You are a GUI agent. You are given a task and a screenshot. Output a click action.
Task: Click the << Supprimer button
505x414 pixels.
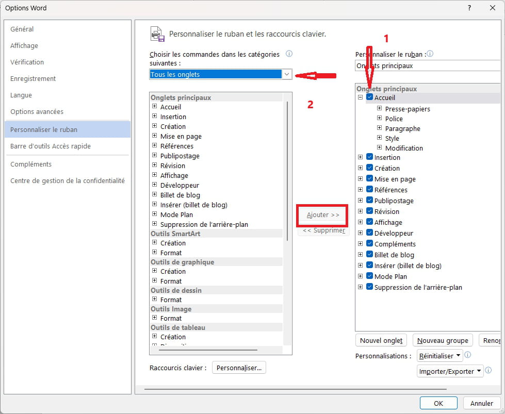coord(323,230)
